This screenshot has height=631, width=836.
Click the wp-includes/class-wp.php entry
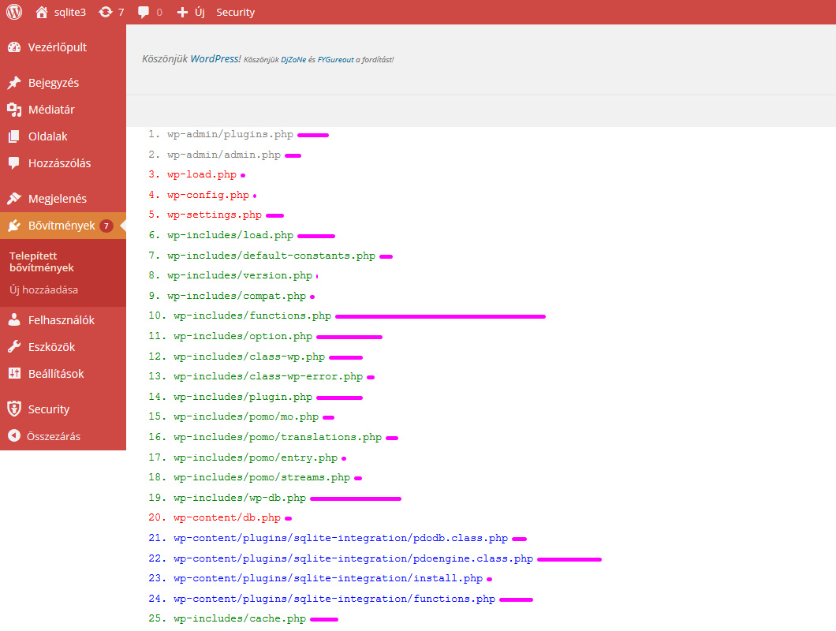pos(249,357)
